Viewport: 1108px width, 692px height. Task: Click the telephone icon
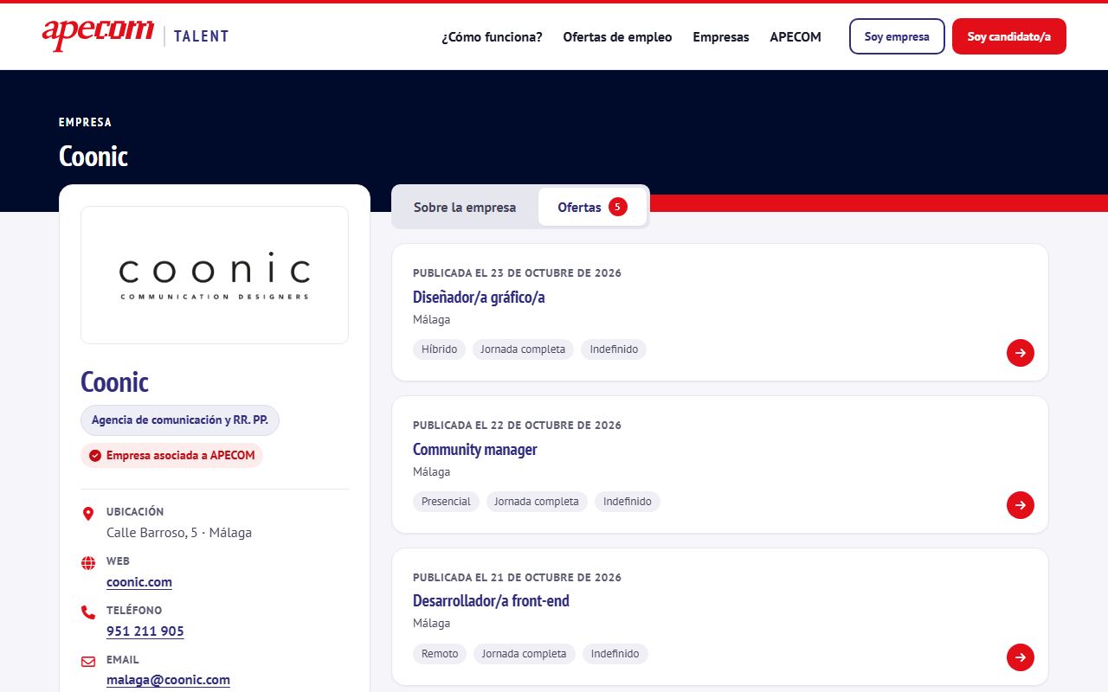(x=87, y=612)
